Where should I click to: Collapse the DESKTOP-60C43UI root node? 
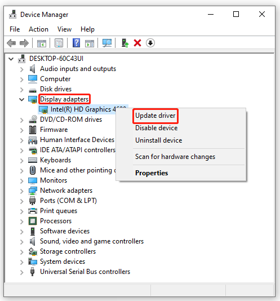point(11,59)
